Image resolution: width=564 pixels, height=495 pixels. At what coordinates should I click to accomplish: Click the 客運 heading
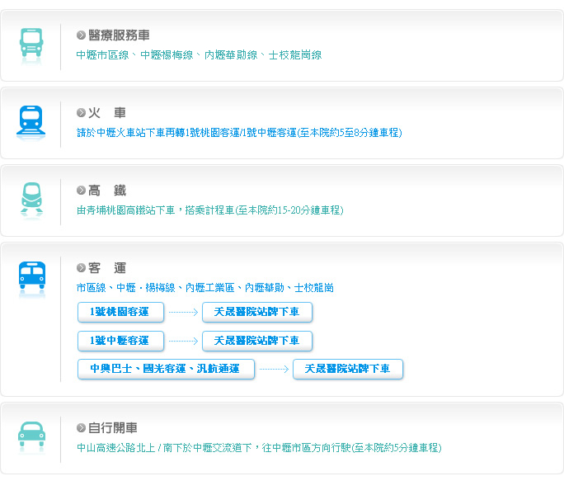click(x=107, y=268)
